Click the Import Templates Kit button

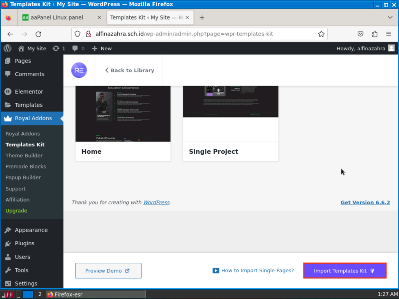[x=344, y=271]
